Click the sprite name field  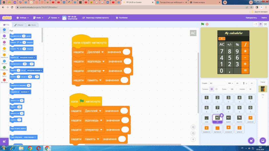tap(217, 83)
